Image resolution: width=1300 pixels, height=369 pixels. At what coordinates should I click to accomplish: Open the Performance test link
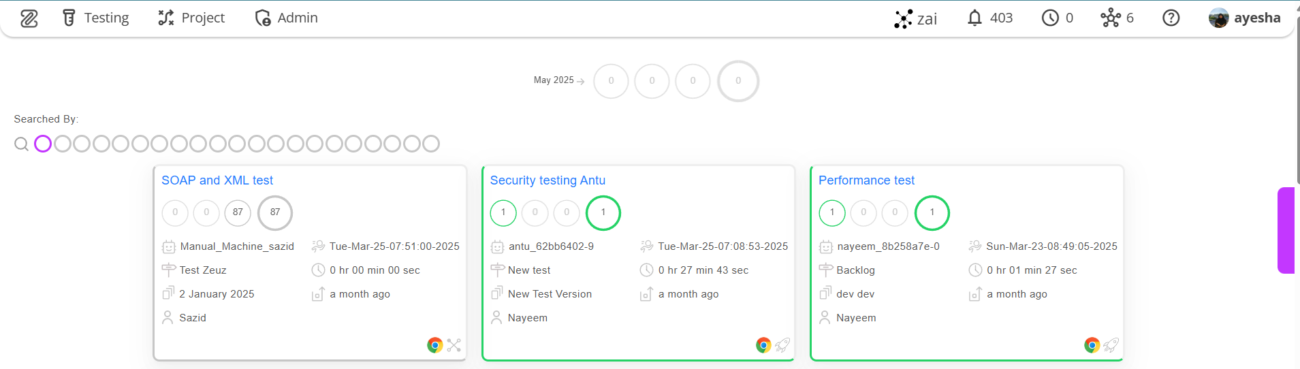[x=866, y=180]
